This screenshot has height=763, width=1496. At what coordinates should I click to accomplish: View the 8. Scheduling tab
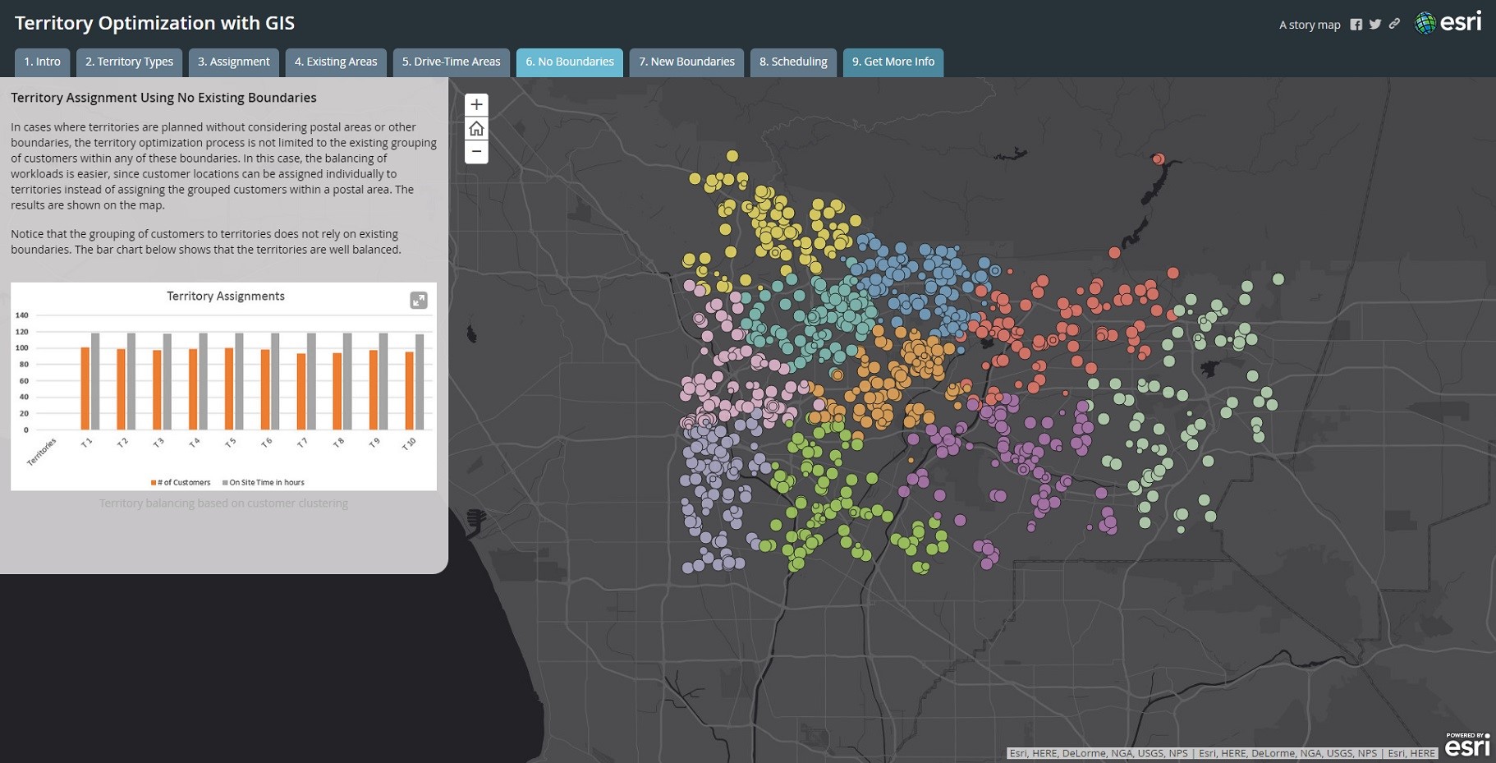tap(793, 62)
